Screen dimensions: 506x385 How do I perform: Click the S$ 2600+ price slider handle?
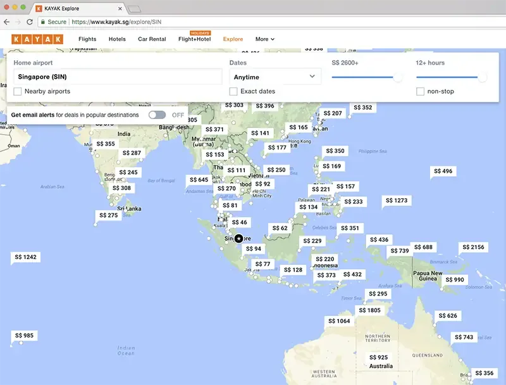tap(398, 77)
